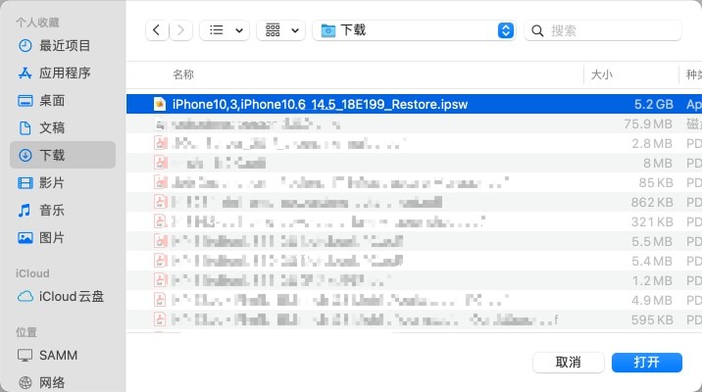Select the 5.4 MB PDF row
The image size is (702, 392).
414,261
